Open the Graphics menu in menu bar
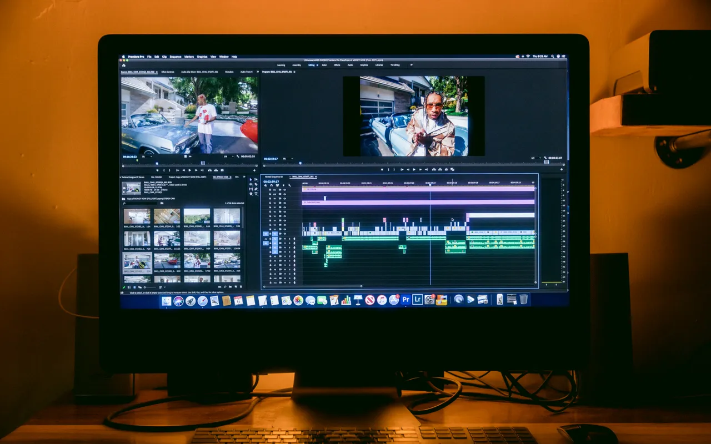 [202, 57]
